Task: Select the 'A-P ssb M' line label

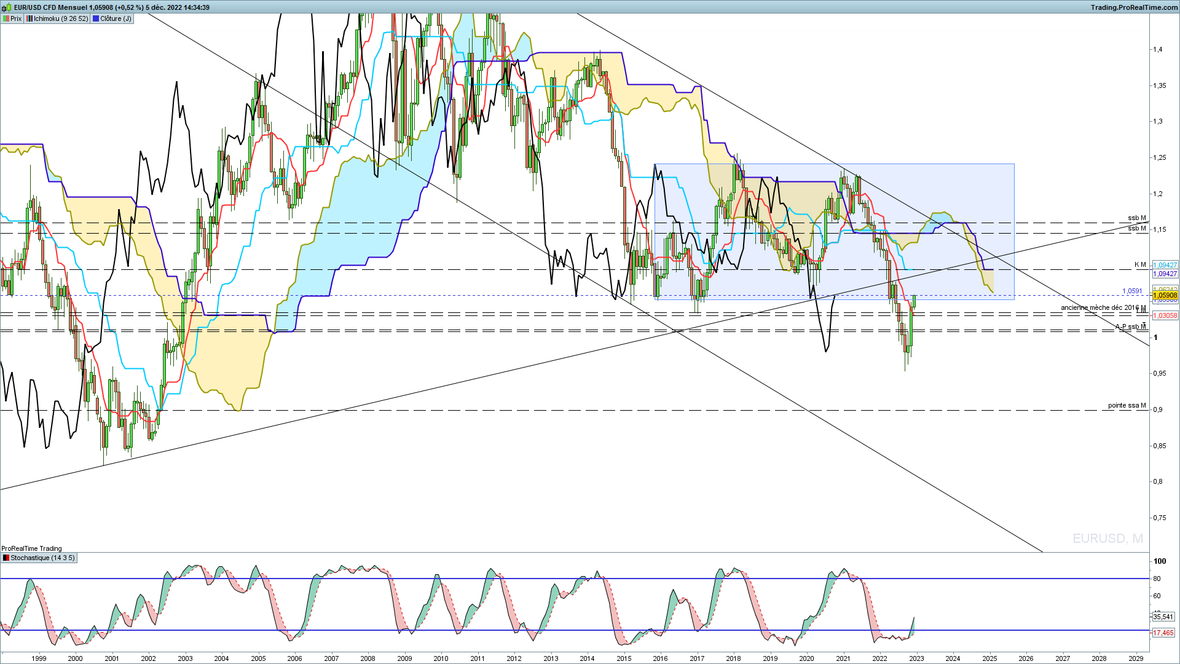Action: click(x=1131, y=326)
